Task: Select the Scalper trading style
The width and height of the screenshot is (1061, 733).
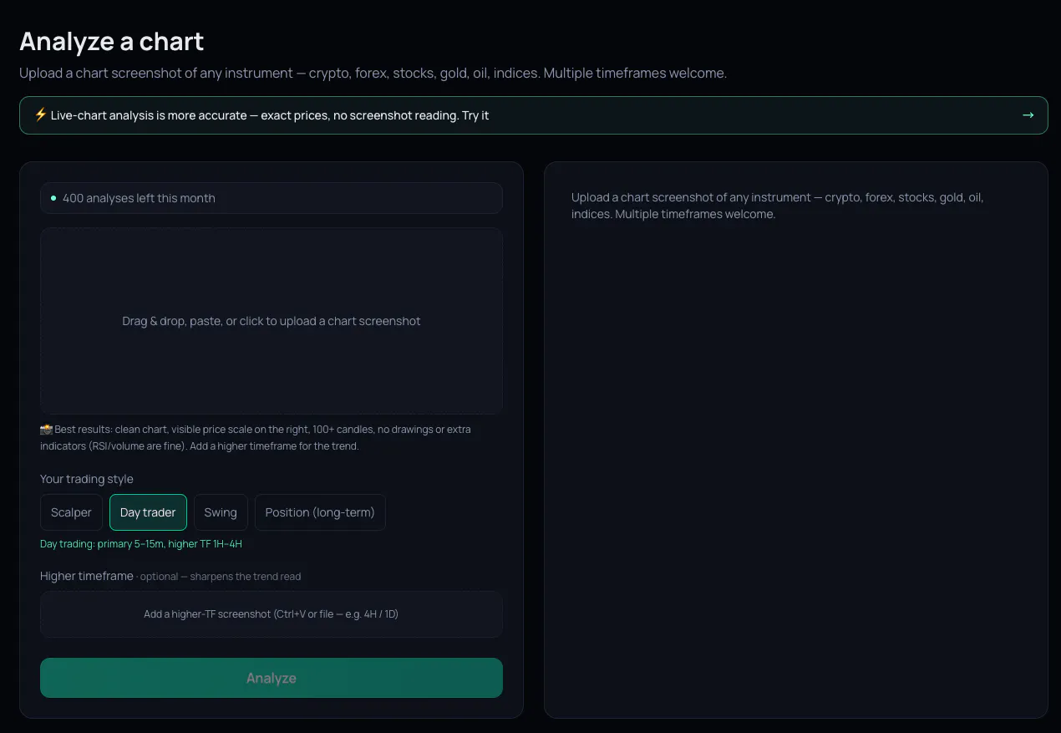Action: [71, 512]
